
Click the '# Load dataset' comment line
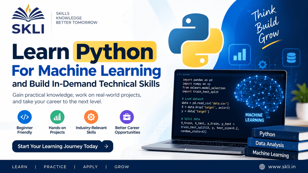pyautogui.click(x=192, y=99)
